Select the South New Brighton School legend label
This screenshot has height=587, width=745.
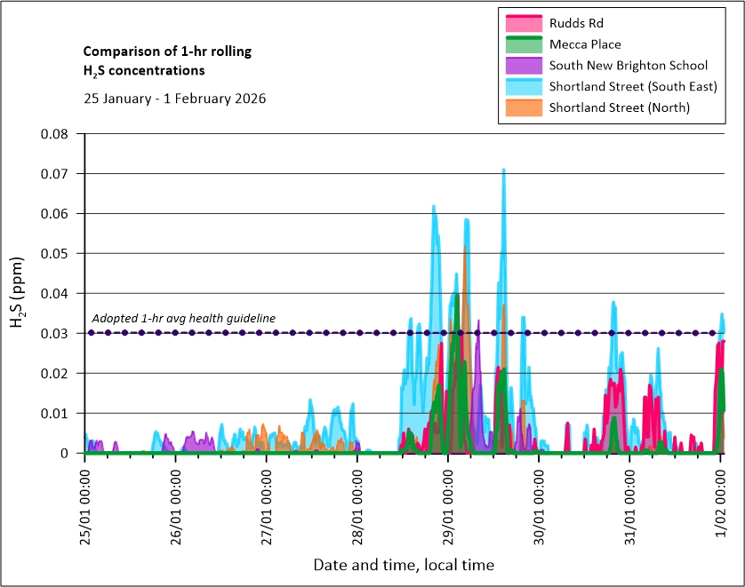pos(628,66)
